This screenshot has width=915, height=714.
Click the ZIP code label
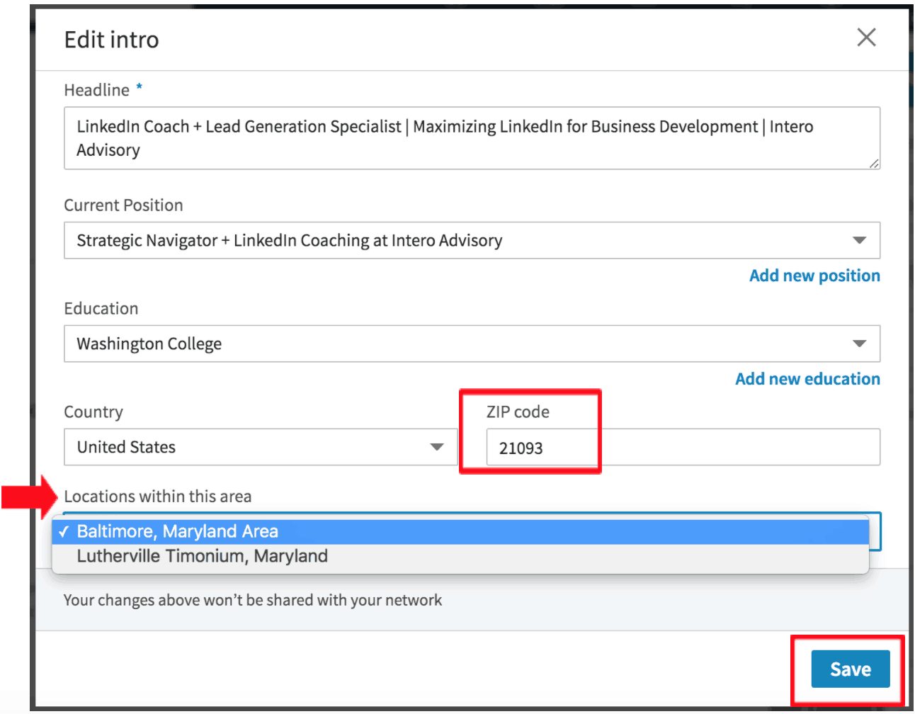(x=518, y=412)
